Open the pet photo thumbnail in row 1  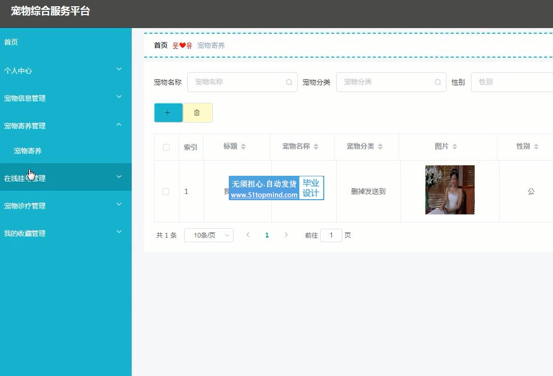[450, 190]
